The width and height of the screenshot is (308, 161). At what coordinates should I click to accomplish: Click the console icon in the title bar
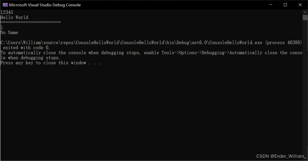point(5,5)
